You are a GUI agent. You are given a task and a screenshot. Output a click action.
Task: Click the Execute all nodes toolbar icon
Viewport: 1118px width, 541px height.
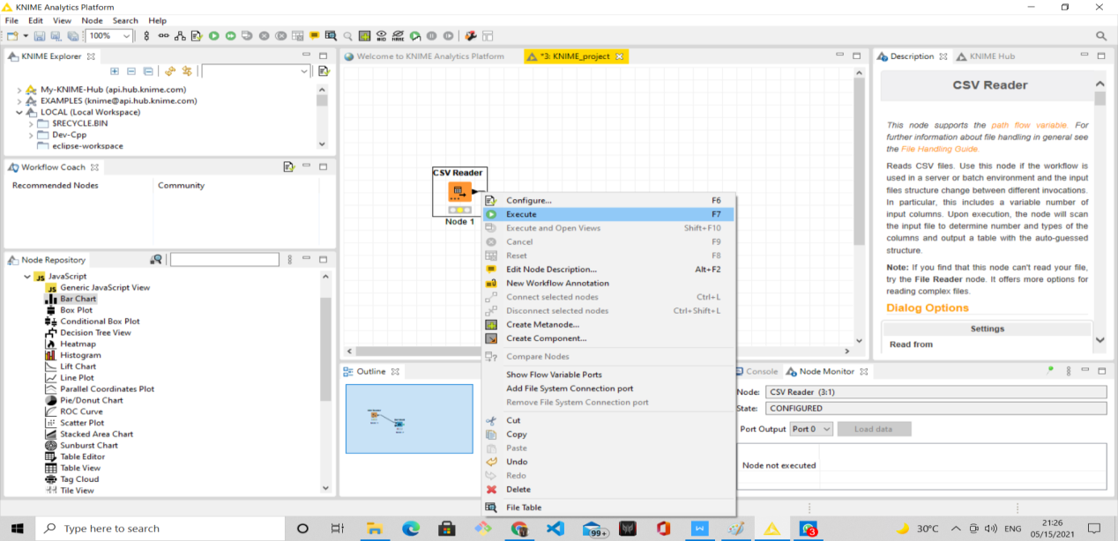[x=230, y=36]
